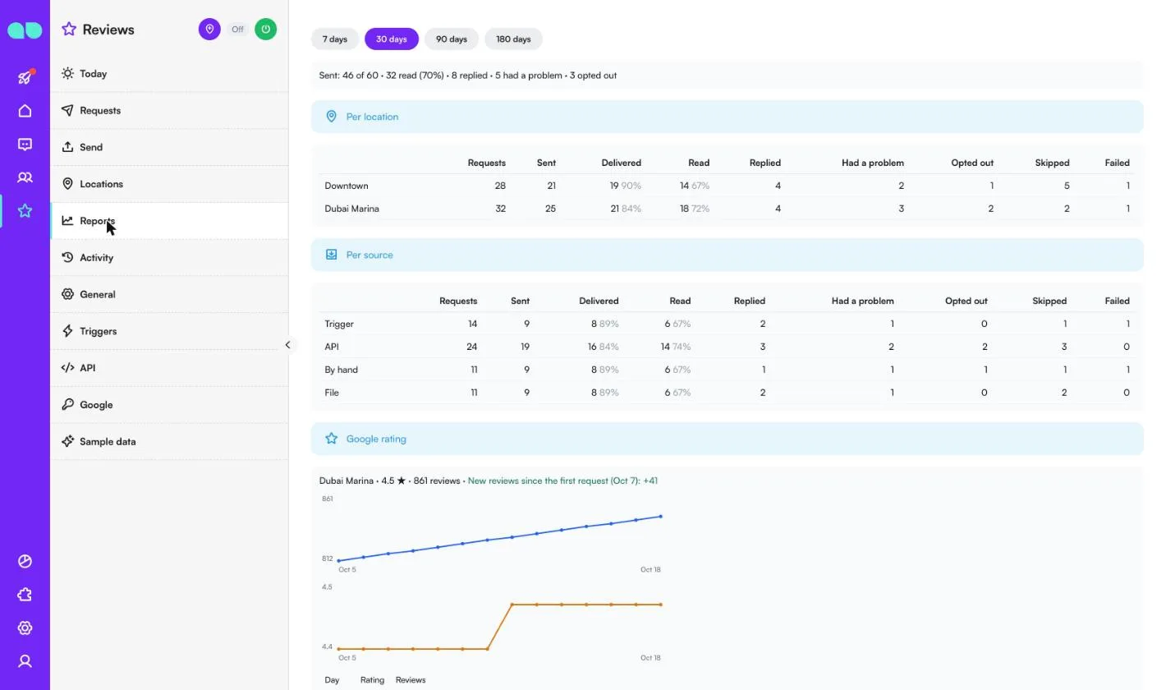Screen dimensions: 1166x690
Task: Open the Sample data menu item
Action: [169, 442]
